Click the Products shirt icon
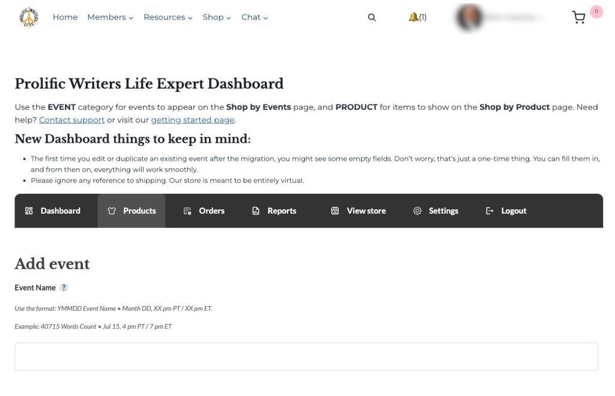The width and height of the screenshot is (615, 396). click(112, 211)
